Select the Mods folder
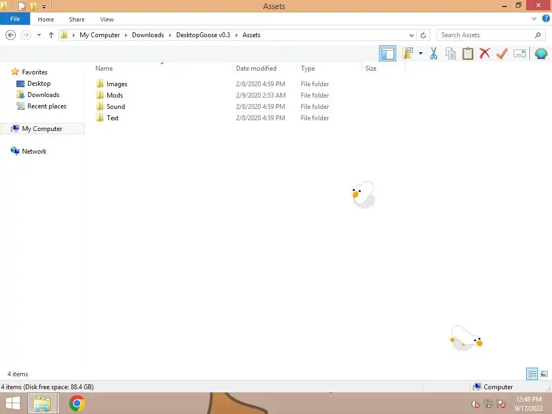 115,95
